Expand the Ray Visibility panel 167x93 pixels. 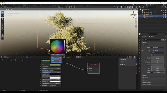point(146,78)
